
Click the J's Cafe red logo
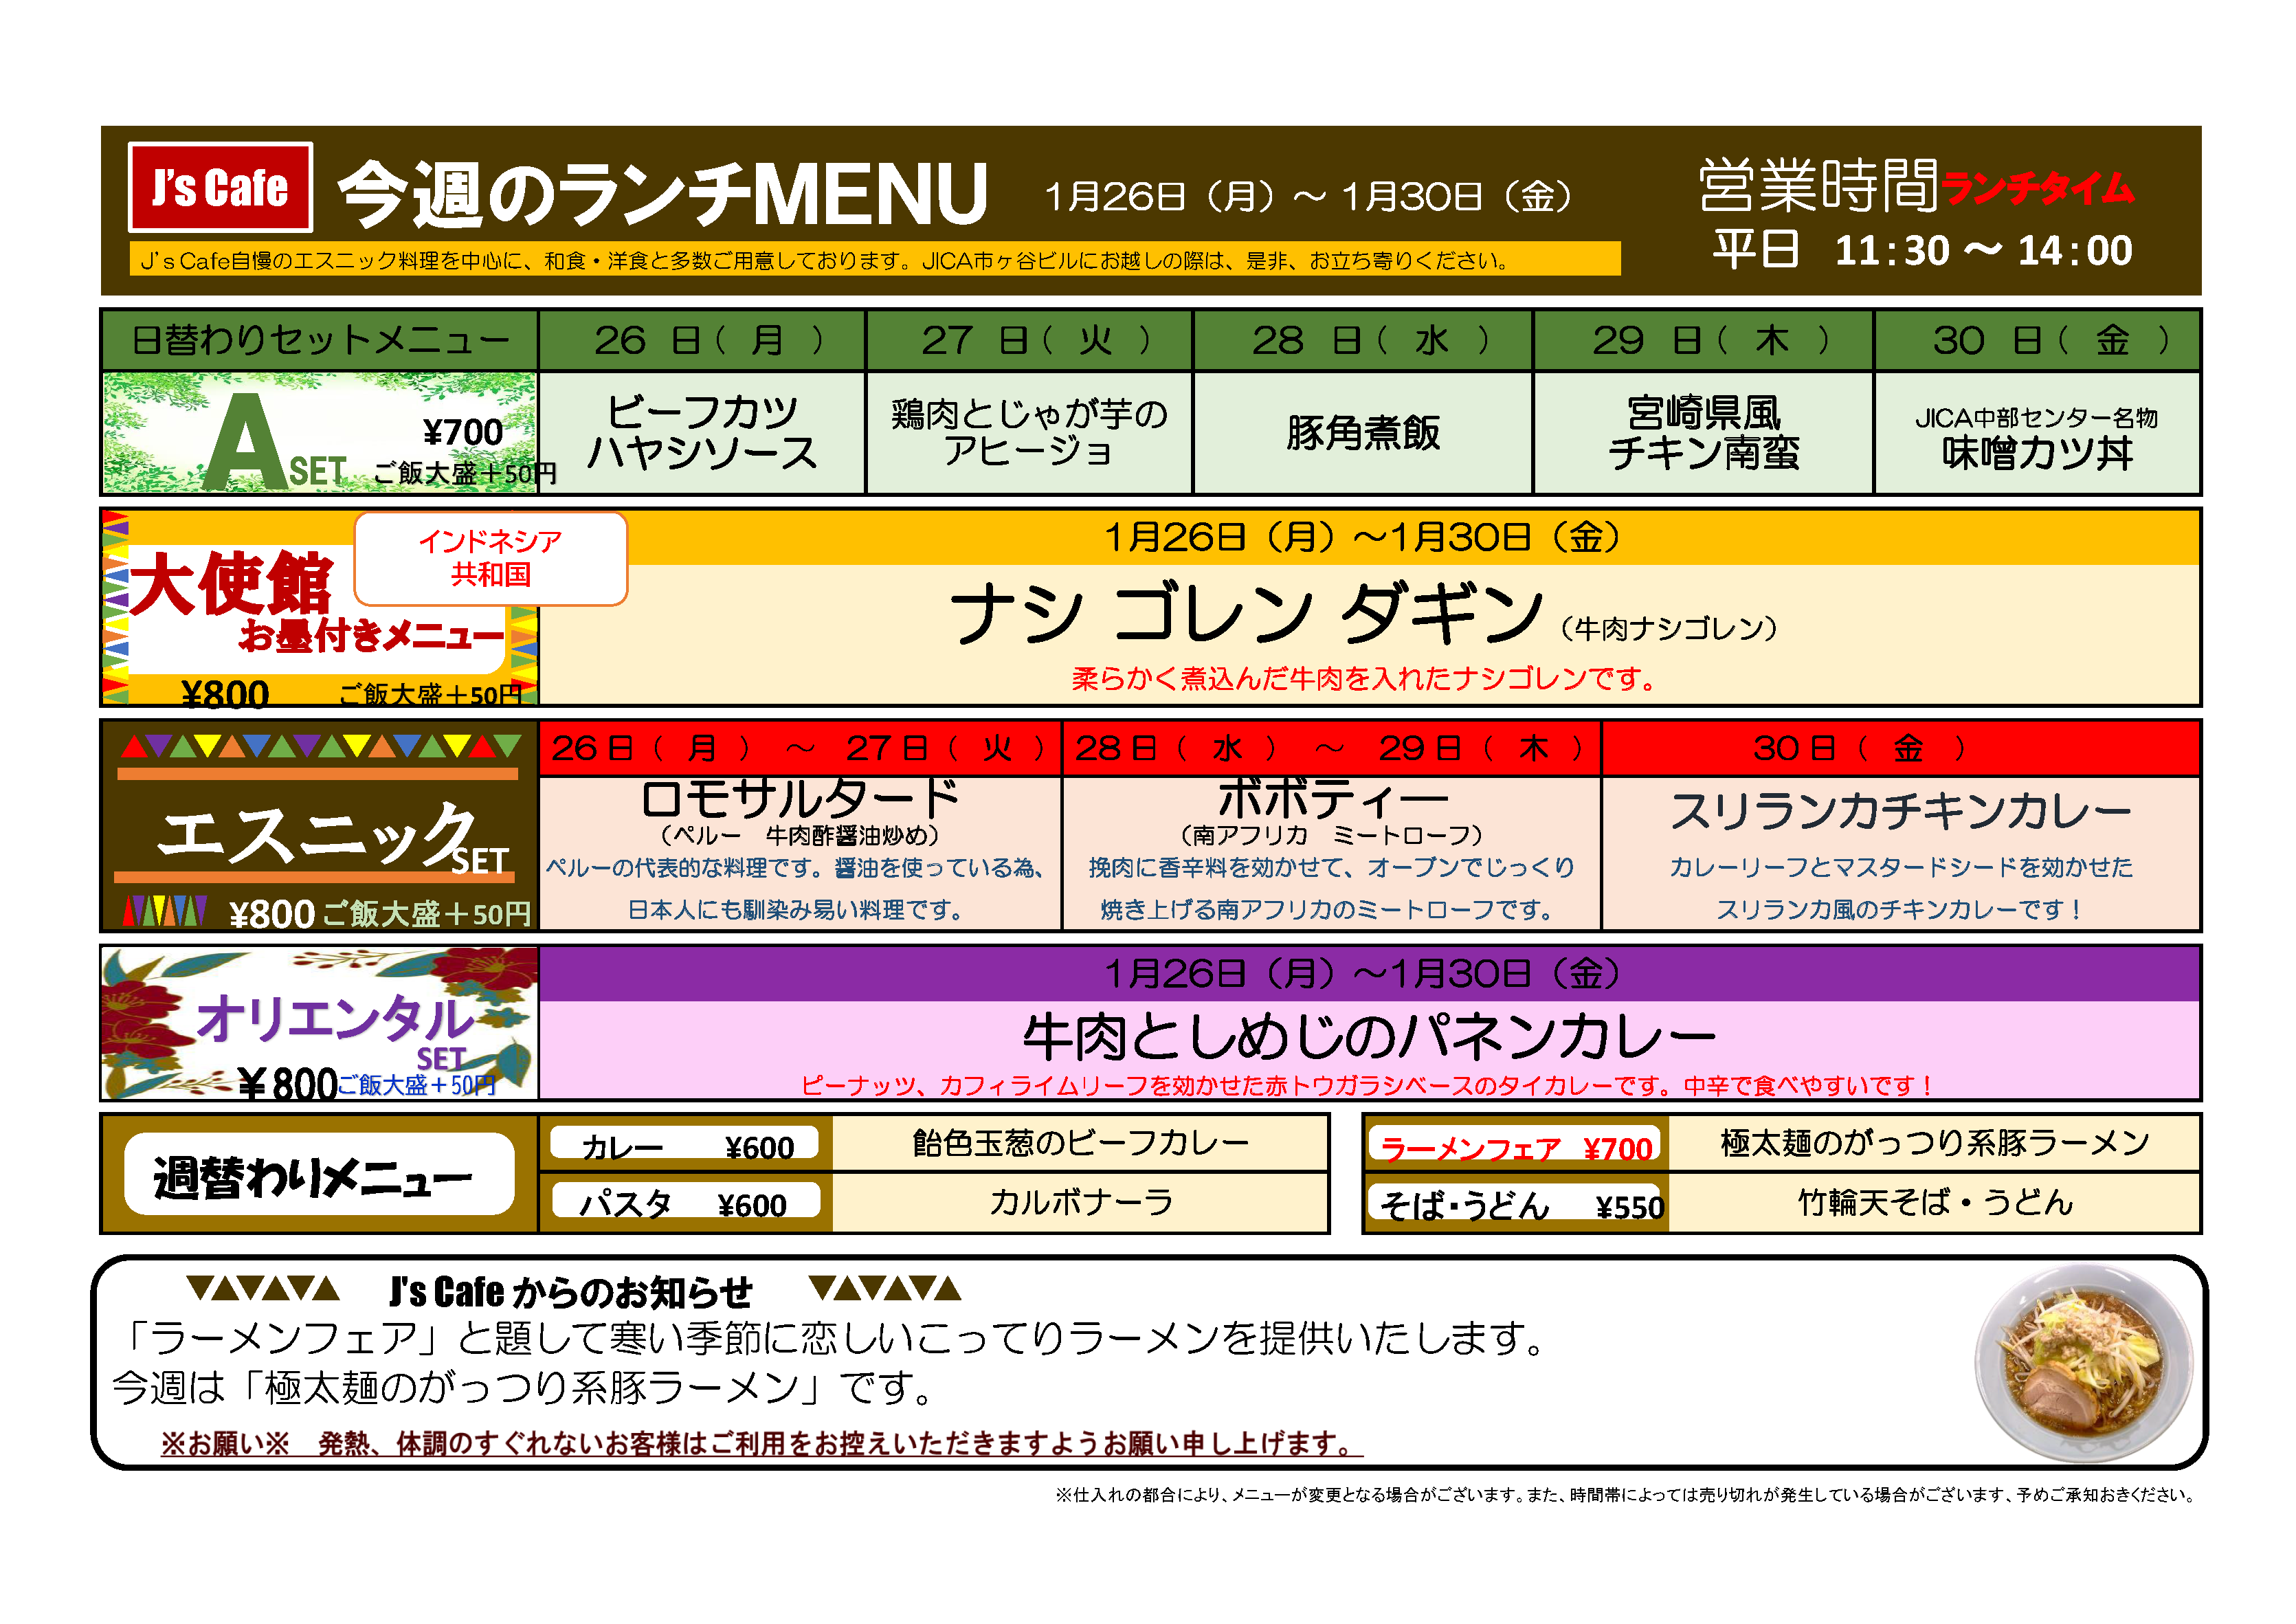pos(220,187)
